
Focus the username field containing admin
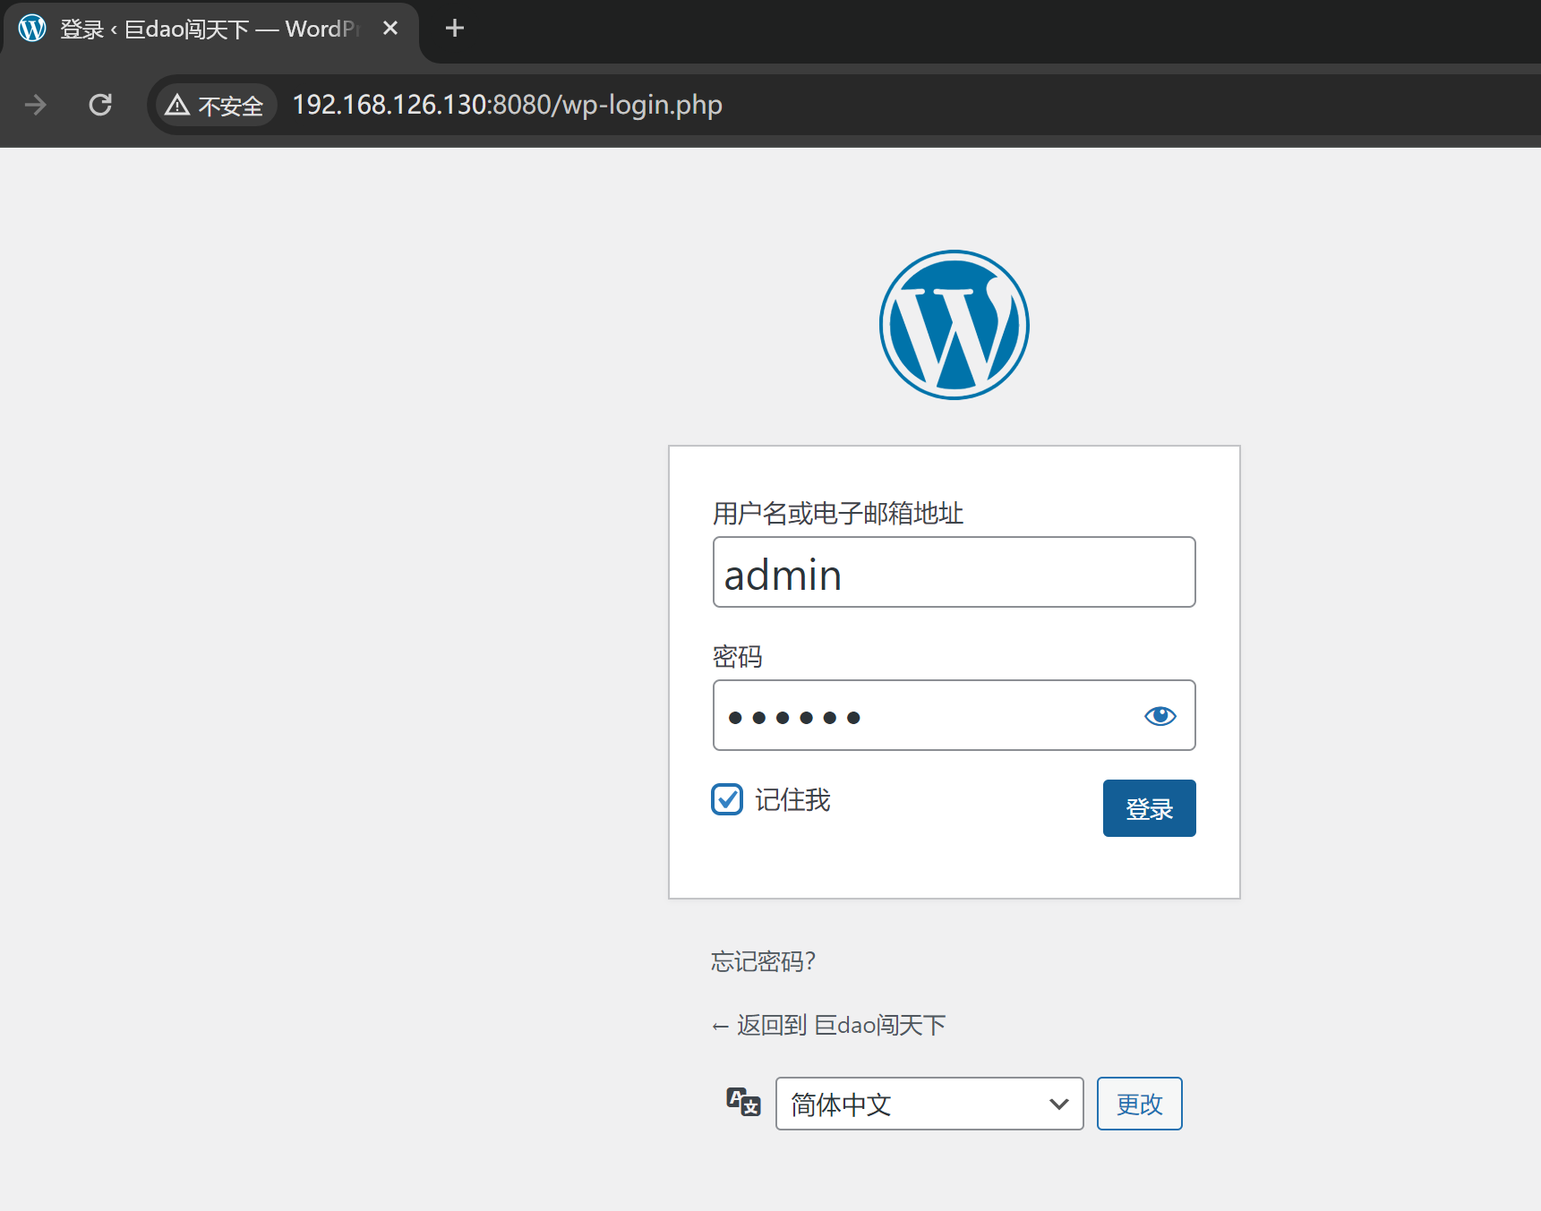coord(954,573)
